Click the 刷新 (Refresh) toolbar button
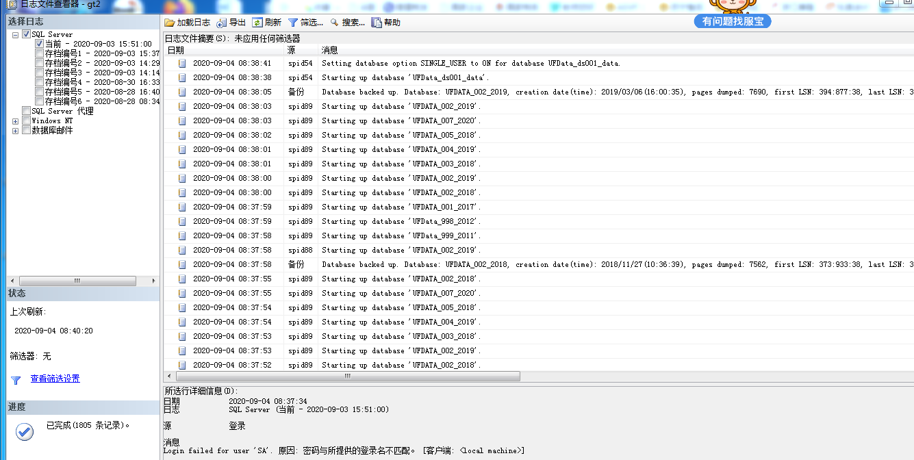The width and height of the screenshot is (914, 460). [x=267, y=23]
